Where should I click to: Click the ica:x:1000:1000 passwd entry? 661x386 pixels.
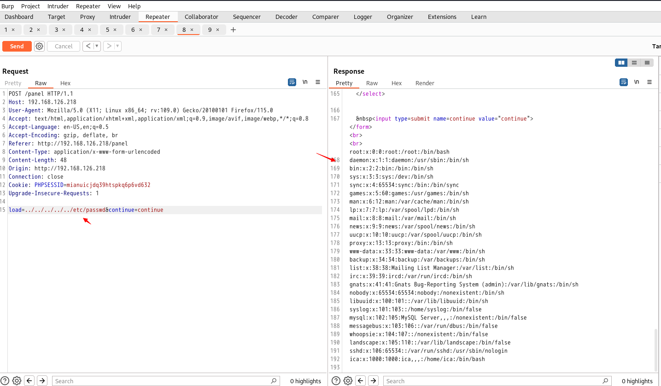(417, 359)
